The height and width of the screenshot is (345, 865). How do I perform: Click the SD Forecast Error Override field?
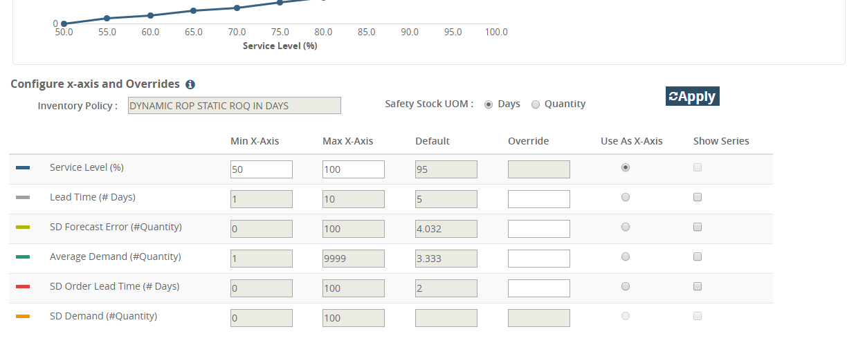(x=538, y=229)
